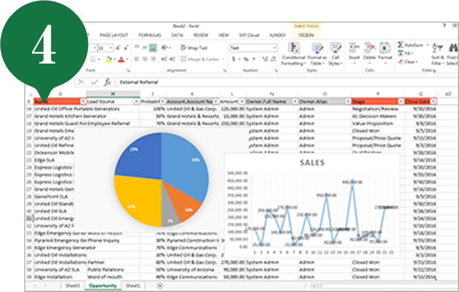The image size is (459, 292).
Task: Click the Insert Function fx icon
Action: tap(108, 82)
